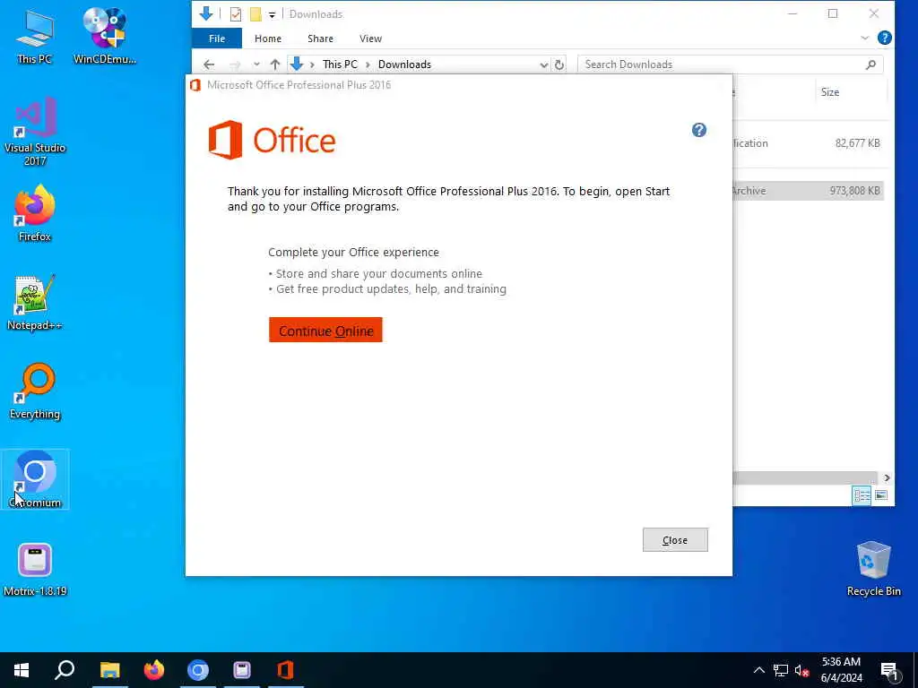Open Office installer help icon
This screenshot has width=918, height=688.
tap(699, 130)
